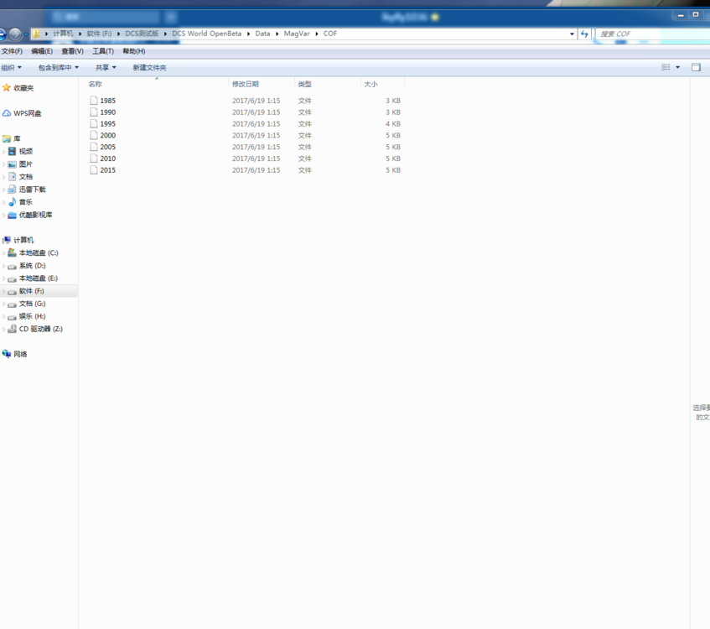The width and height of the screenshot is (710, 629).
Task: Select 软件 (F:) drive in sidebar
Action: coord(31,291)
